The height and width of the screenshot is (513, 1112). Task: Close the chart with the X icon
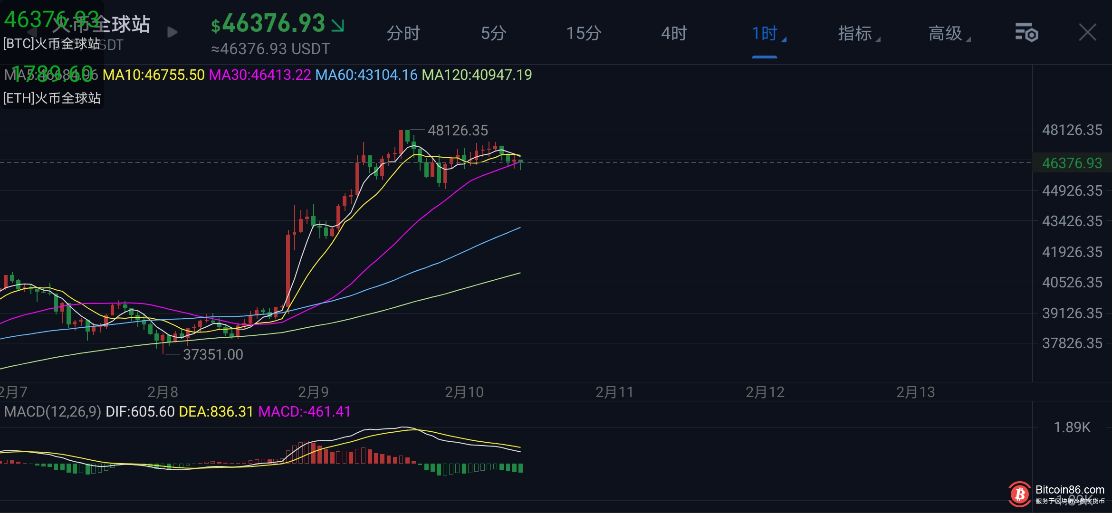tap(1087, 33)
